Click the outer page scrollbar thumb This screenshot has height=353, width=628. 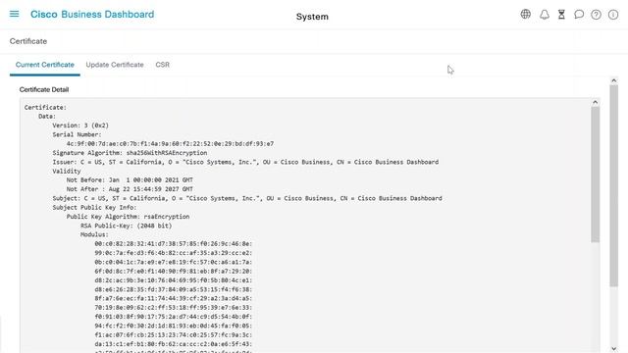(x=613, y=185)
